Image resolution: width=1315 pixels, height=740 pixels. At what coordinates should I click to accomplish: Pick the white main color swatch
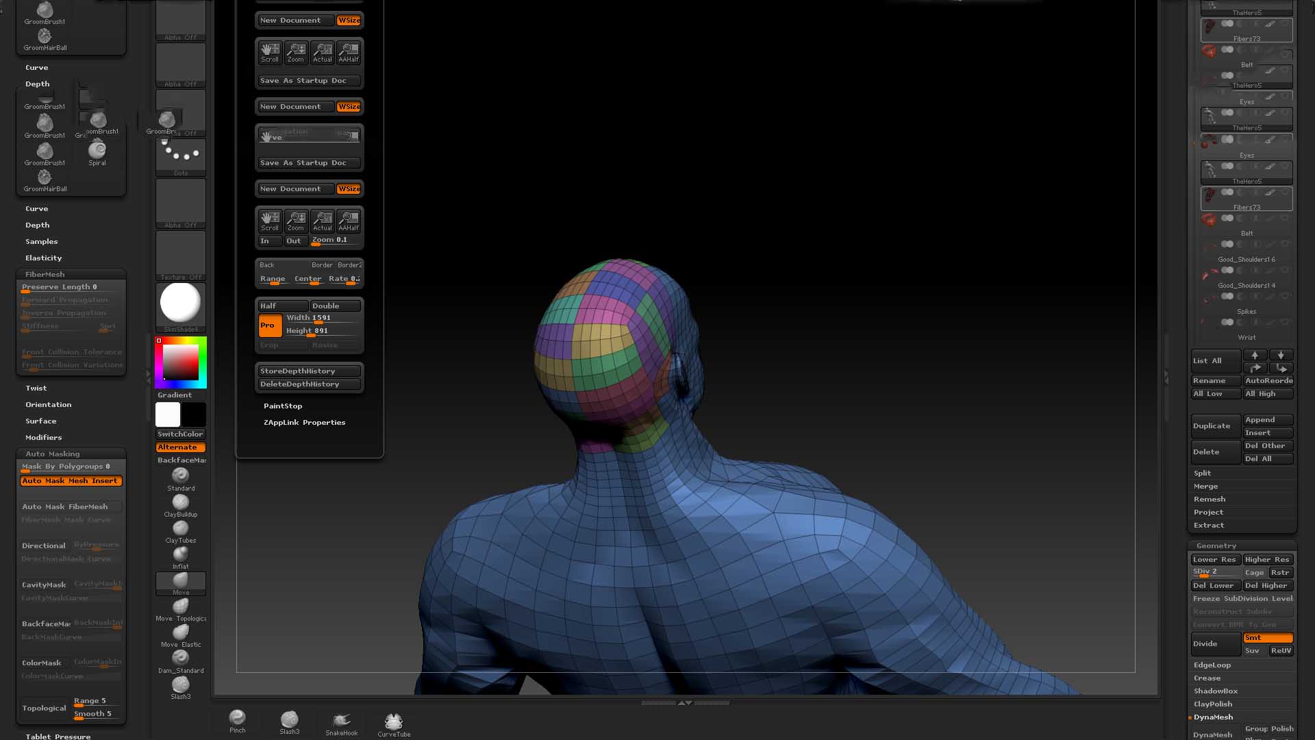[168, 415]
